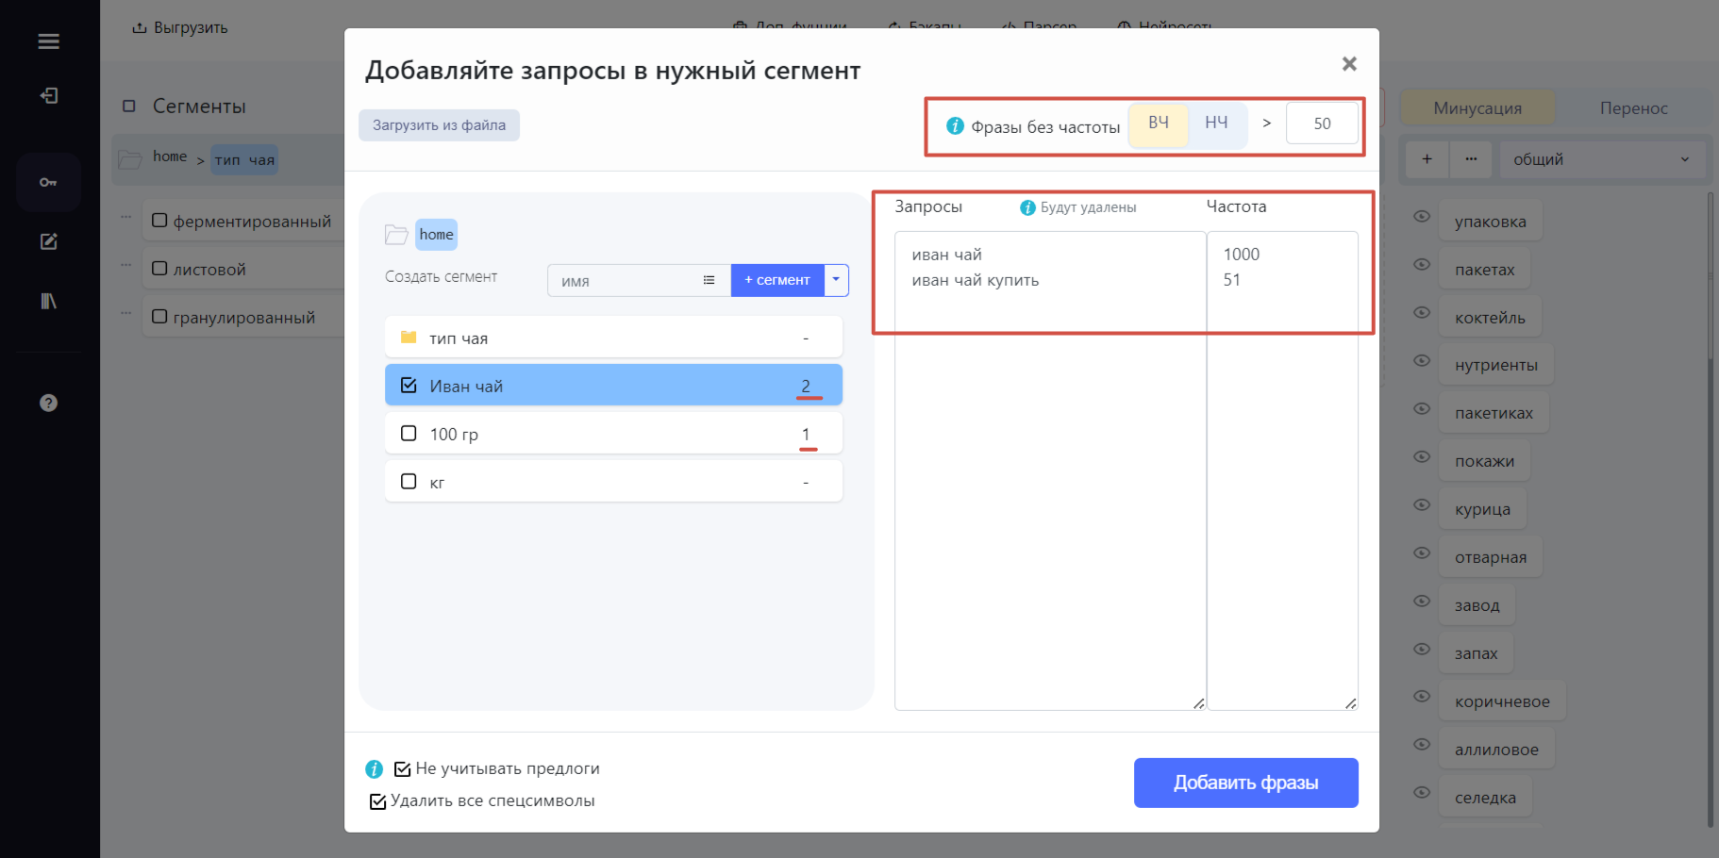Image resolution: width=1719 pixels, height=858 pixels.
Task: Click the + сегмент button
Action: [x=777, y=280]
